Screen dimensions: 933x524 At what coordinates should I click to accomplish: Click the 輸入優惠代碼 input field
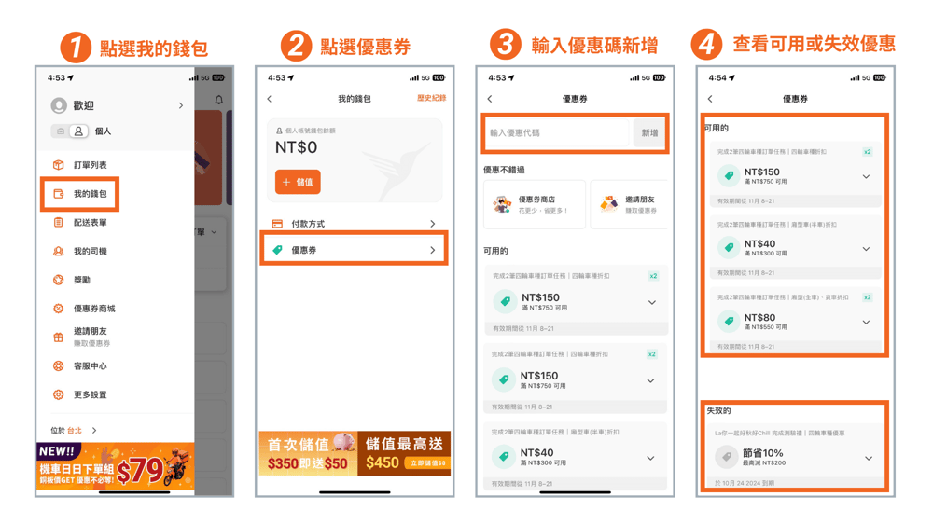(x=558, y=133)
